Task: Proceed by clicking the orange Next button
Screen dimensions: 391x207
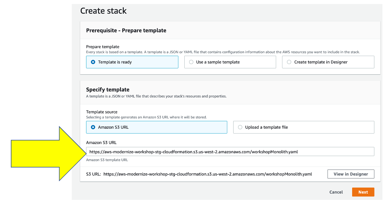Action: click(363, 192)
